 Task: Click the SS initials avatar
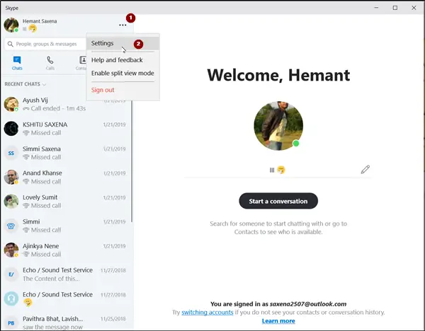pos(11,153)
